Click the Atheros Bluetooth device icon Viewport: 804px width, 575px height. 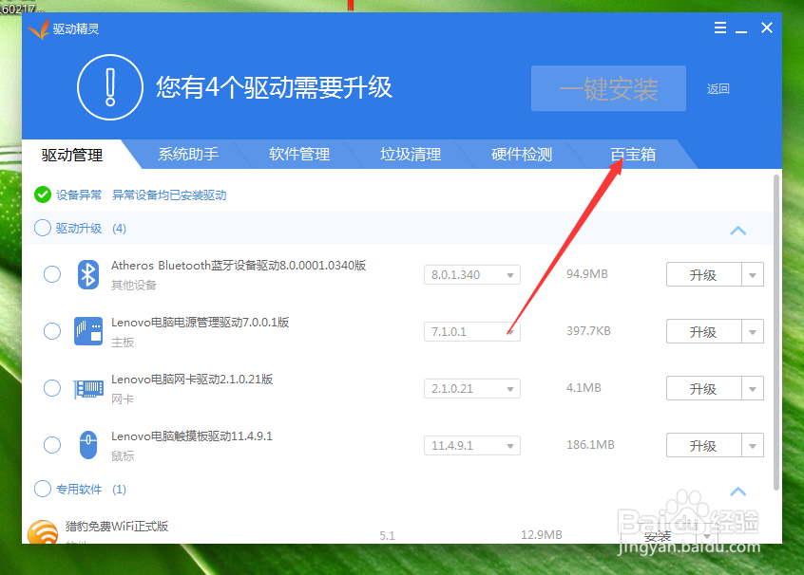point(88,274)
